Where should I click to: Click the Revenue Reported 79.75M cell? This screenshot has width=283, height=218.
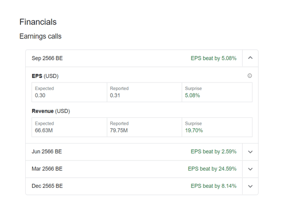145,127
